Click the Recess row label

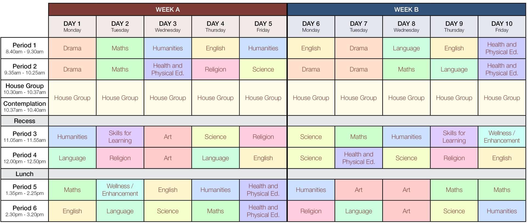tap(24, 121)
